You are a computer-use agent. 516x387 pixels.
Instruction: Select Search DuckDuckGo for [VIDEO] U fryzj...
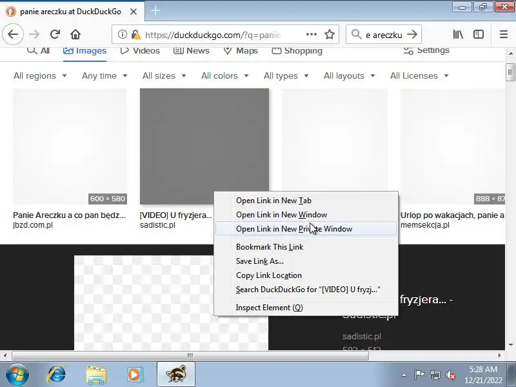[x=306, y=289]
